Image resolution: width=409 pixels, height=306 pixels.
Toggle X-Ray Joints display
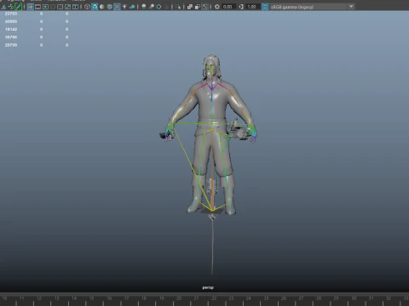(x=204, y=7)
